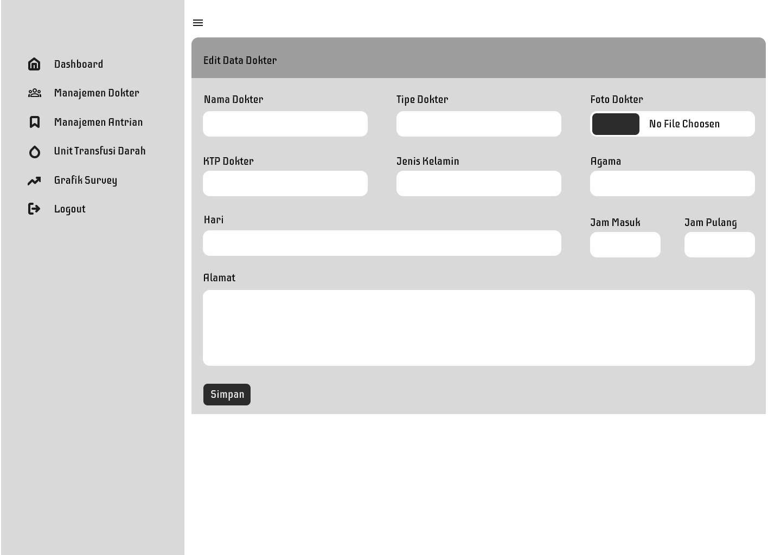The height and width of the screenshot is (555, 781).
Task: Open the Agama field
Action: click(x=672, y=184)
